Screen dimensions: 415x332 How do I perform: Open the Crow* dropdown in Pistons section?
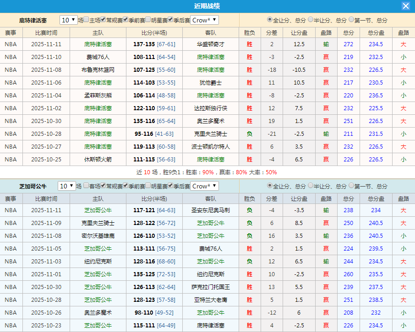pyautogui.click(x=205, y=20)
